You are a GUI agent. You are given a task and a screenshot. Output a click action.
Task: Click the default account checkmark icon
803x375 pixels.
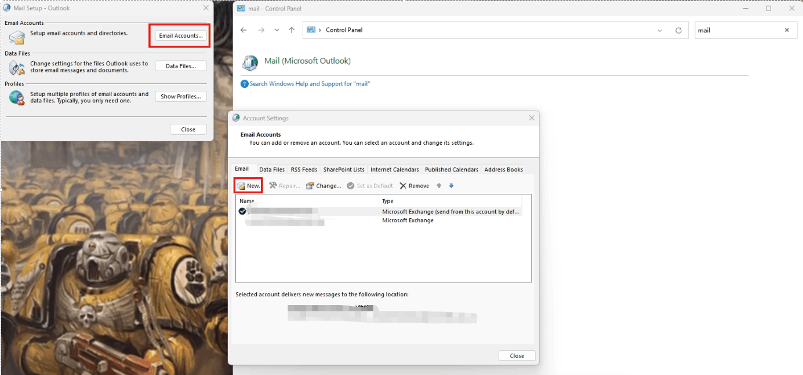tap(242, 211)
